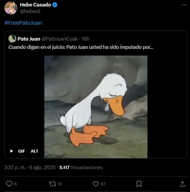Open the three-dot more options menu

tap(184, 5)
